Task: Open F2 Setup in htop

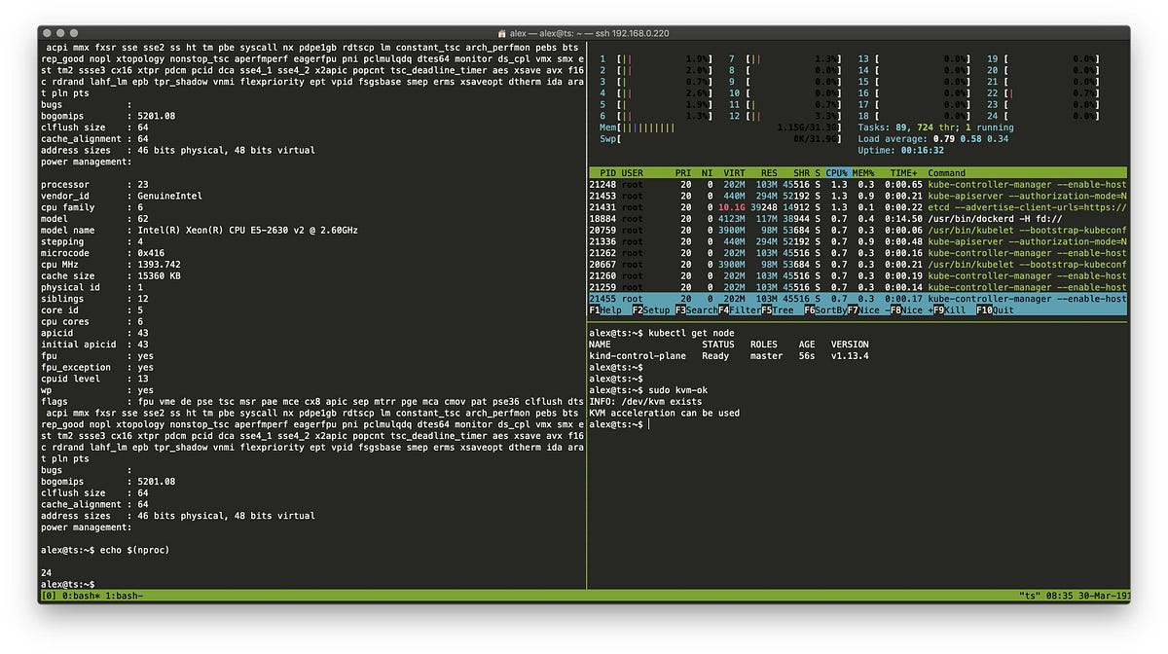Action: [x=652, y=310]
